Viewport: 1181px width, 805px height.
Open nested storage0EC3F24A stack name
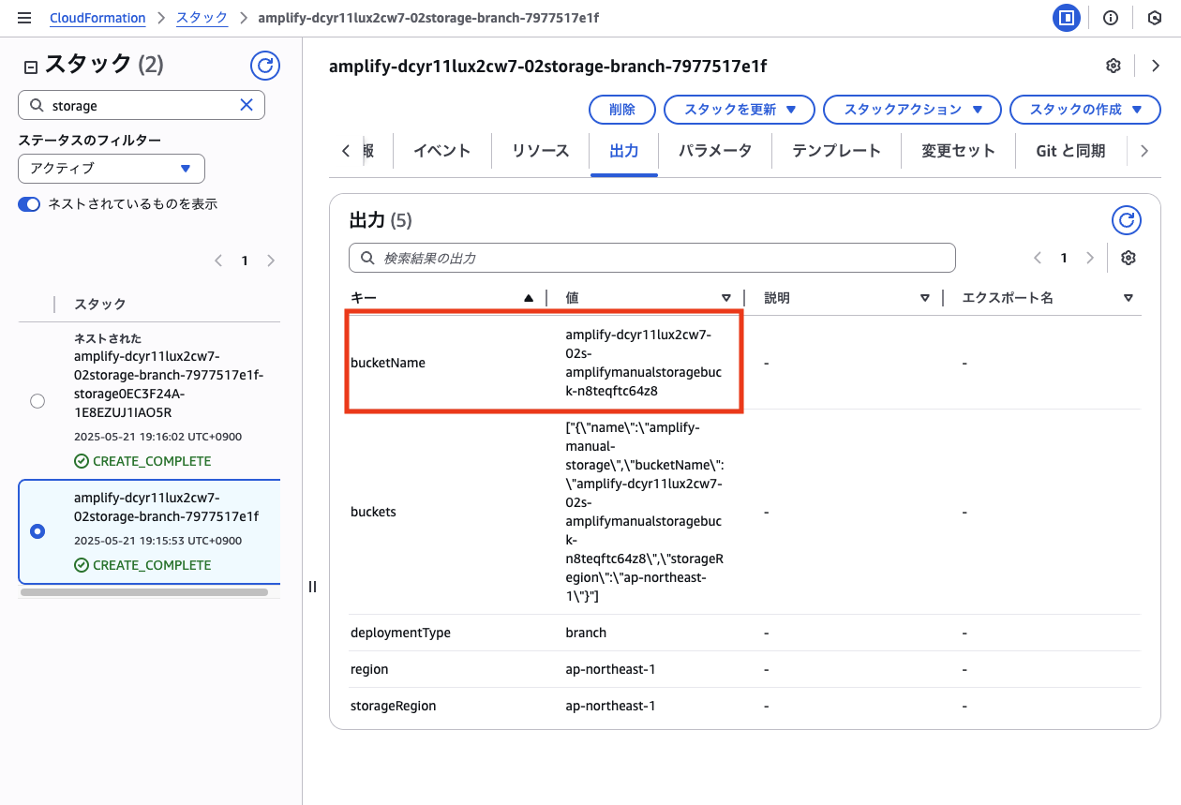(x=169, y=384)
